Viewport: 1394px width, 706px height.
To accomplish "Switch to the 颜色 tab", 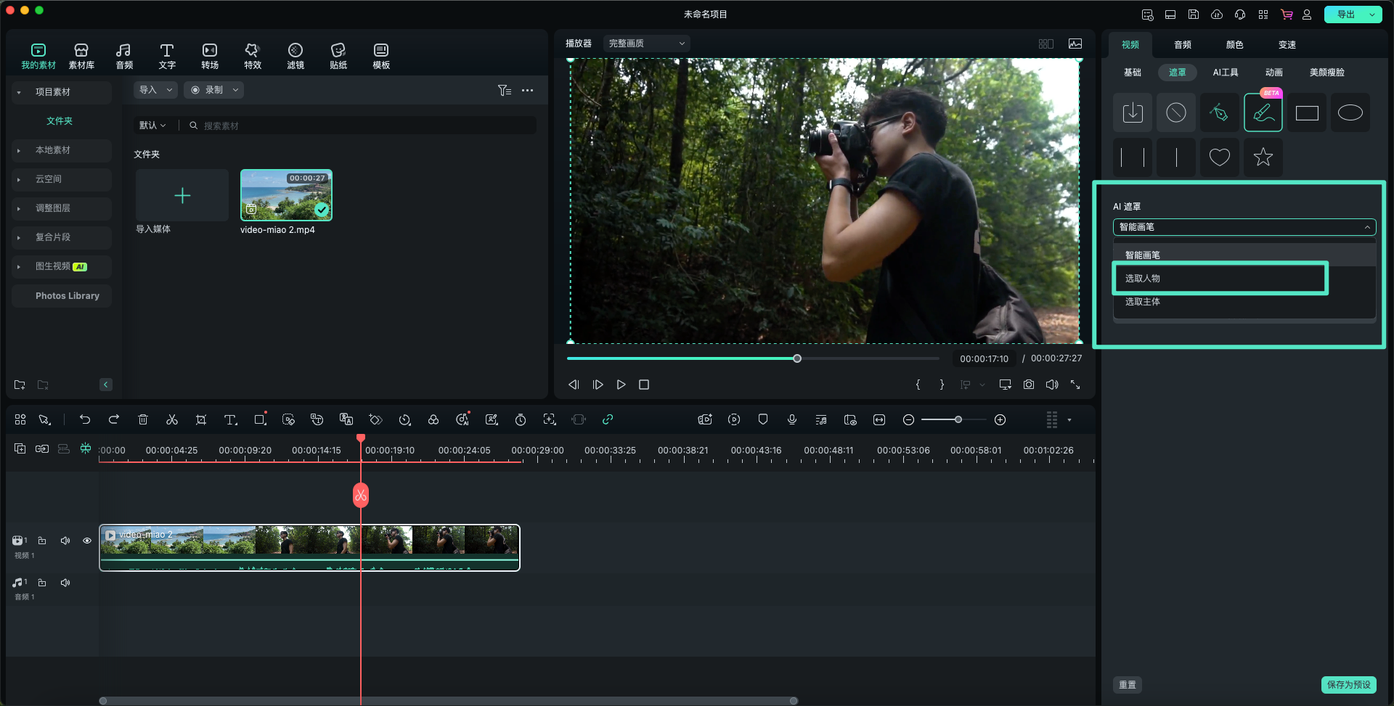I will [1234, 45].
